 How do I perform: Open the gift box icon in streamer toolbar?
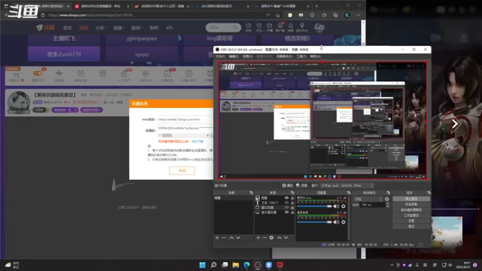click(102, 73)
